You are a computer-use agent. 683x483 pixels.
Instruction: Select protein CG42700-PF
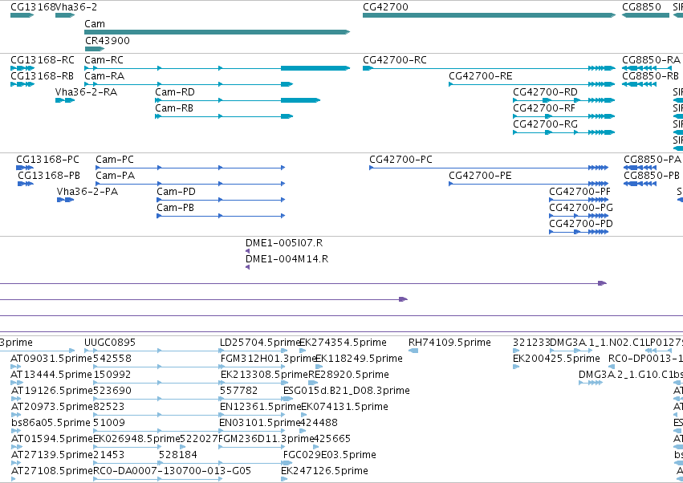pyautogui.click(x=579, y=200)
